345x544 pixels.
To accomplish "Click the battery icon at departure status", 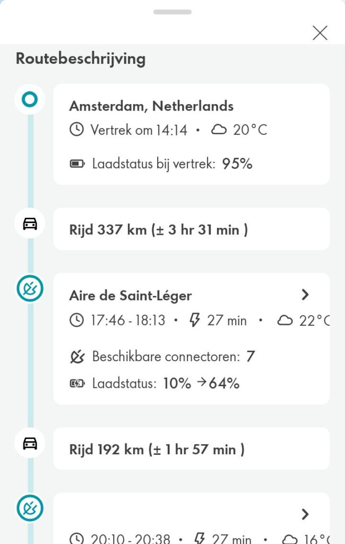I will [x=77, y=164].
